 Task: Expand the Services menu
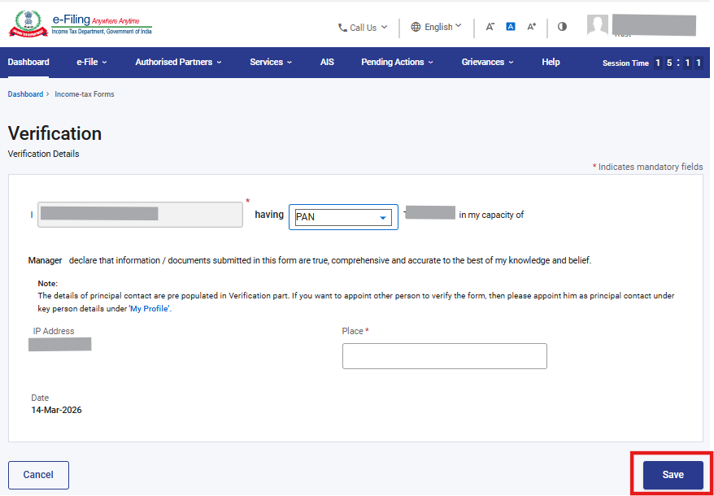tap(271, 62)
